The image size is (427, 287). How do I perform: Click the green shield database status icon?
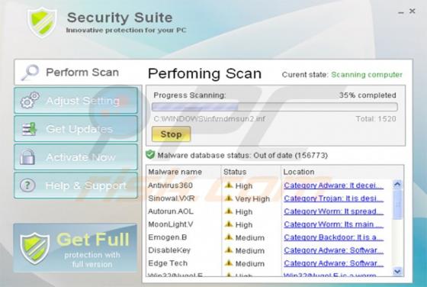click(x=150, y=154)
